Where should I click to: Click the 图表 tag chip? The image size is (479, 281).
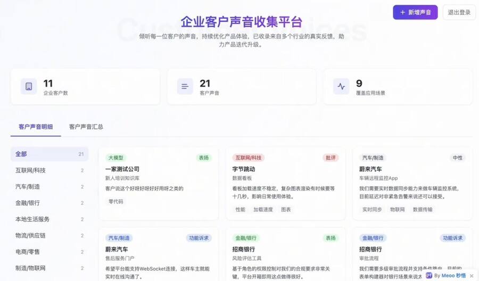[286, 210]
